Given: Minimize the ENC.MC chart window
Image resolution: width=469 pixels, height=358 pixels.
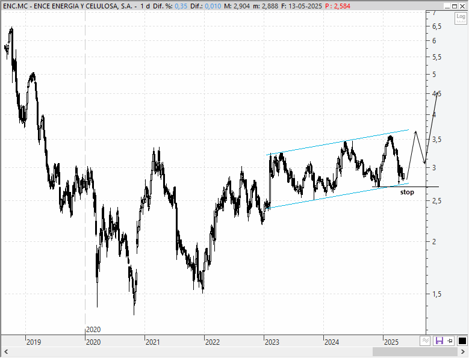Looking at the screenshot, I should (447, 6).
